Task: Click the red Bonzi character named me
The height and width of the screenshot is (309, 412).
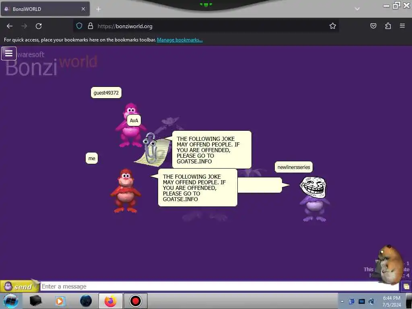Action: coord(126,191)
